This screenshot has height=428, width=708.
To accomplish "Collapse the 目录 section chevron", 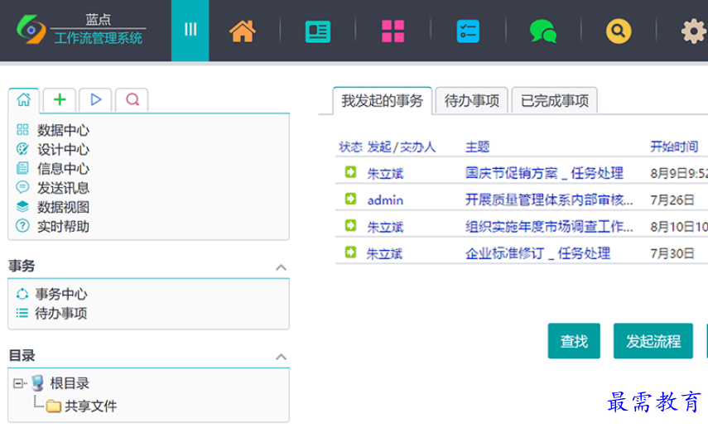I will pyautogui.click(x=281, y=357).
